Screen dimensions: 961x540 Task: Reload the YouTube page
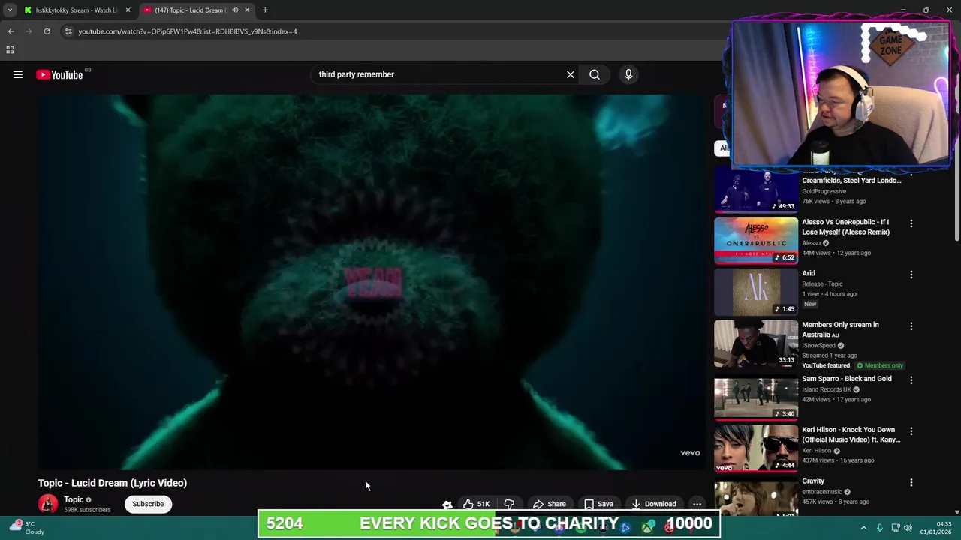click(x=47, y=31)
